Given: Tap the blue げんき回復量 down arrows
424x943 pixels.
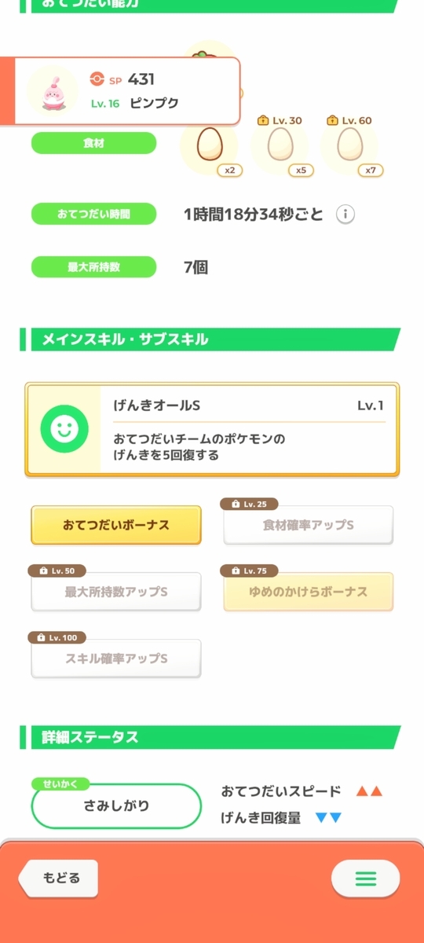Looking at the screenshot, I should pos(328,818).
